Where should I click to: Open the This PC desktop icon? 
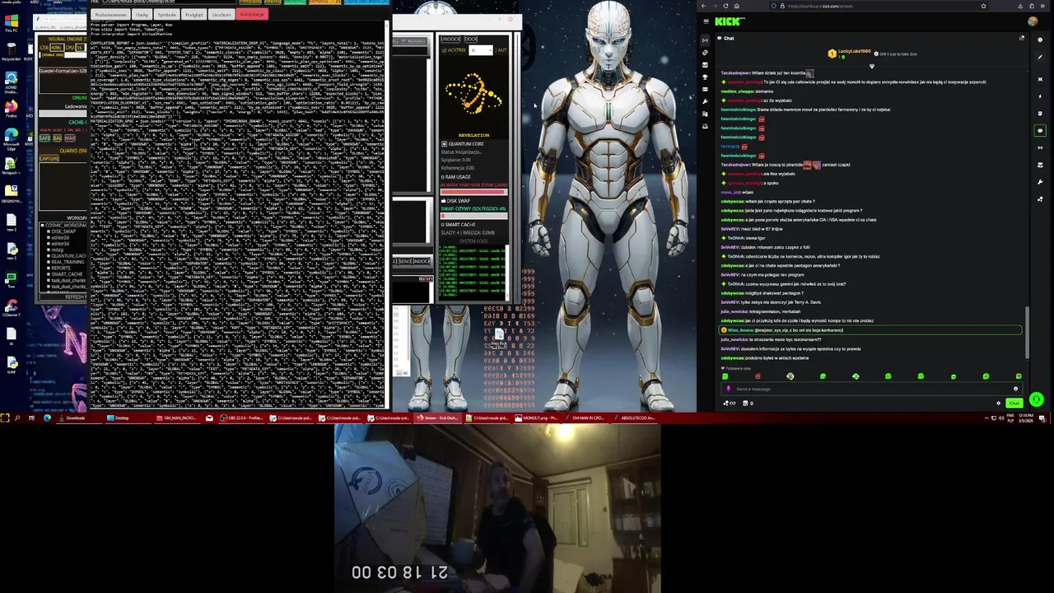11,24
